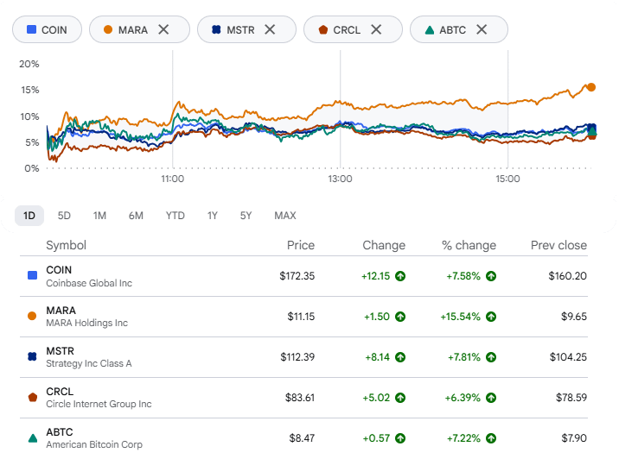Click the orange MARA endpoint dot on chart
619x459 pixels.
coord(591,87)
